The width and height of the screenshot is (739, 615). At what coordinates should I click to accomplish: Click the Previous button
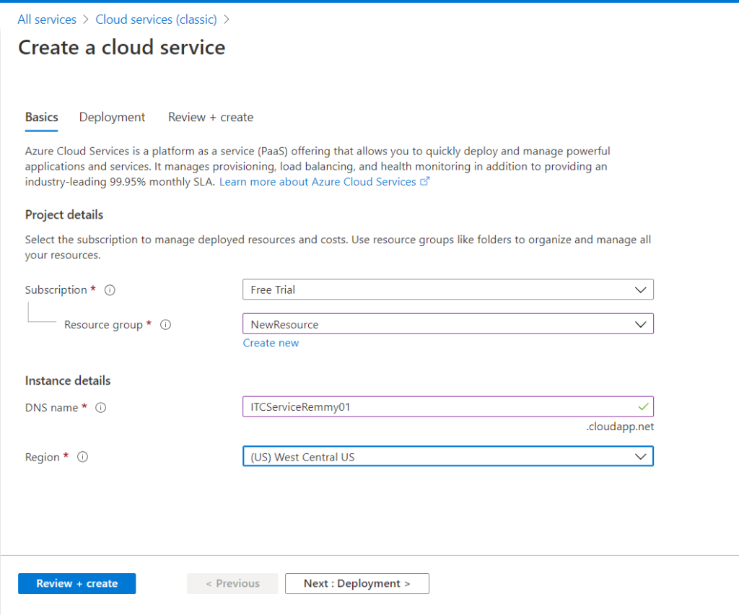click(x=232, y=583)
